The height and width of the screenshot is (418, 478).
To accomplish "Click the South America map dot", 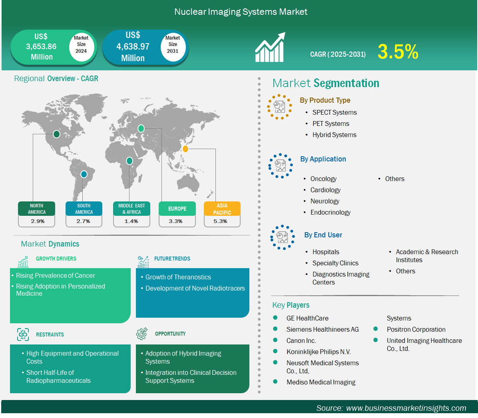I will pyautogui.click(x=84, y=174).
